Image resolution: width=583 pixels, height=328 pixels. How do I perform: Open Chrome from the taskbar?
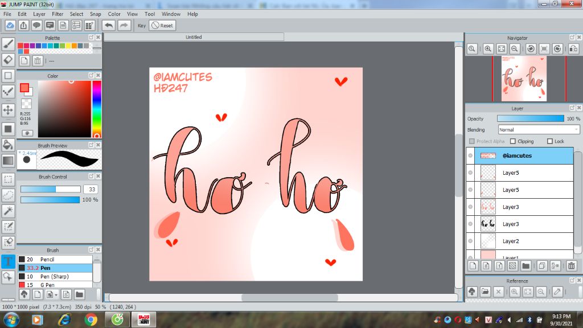[x=91, y=320]
